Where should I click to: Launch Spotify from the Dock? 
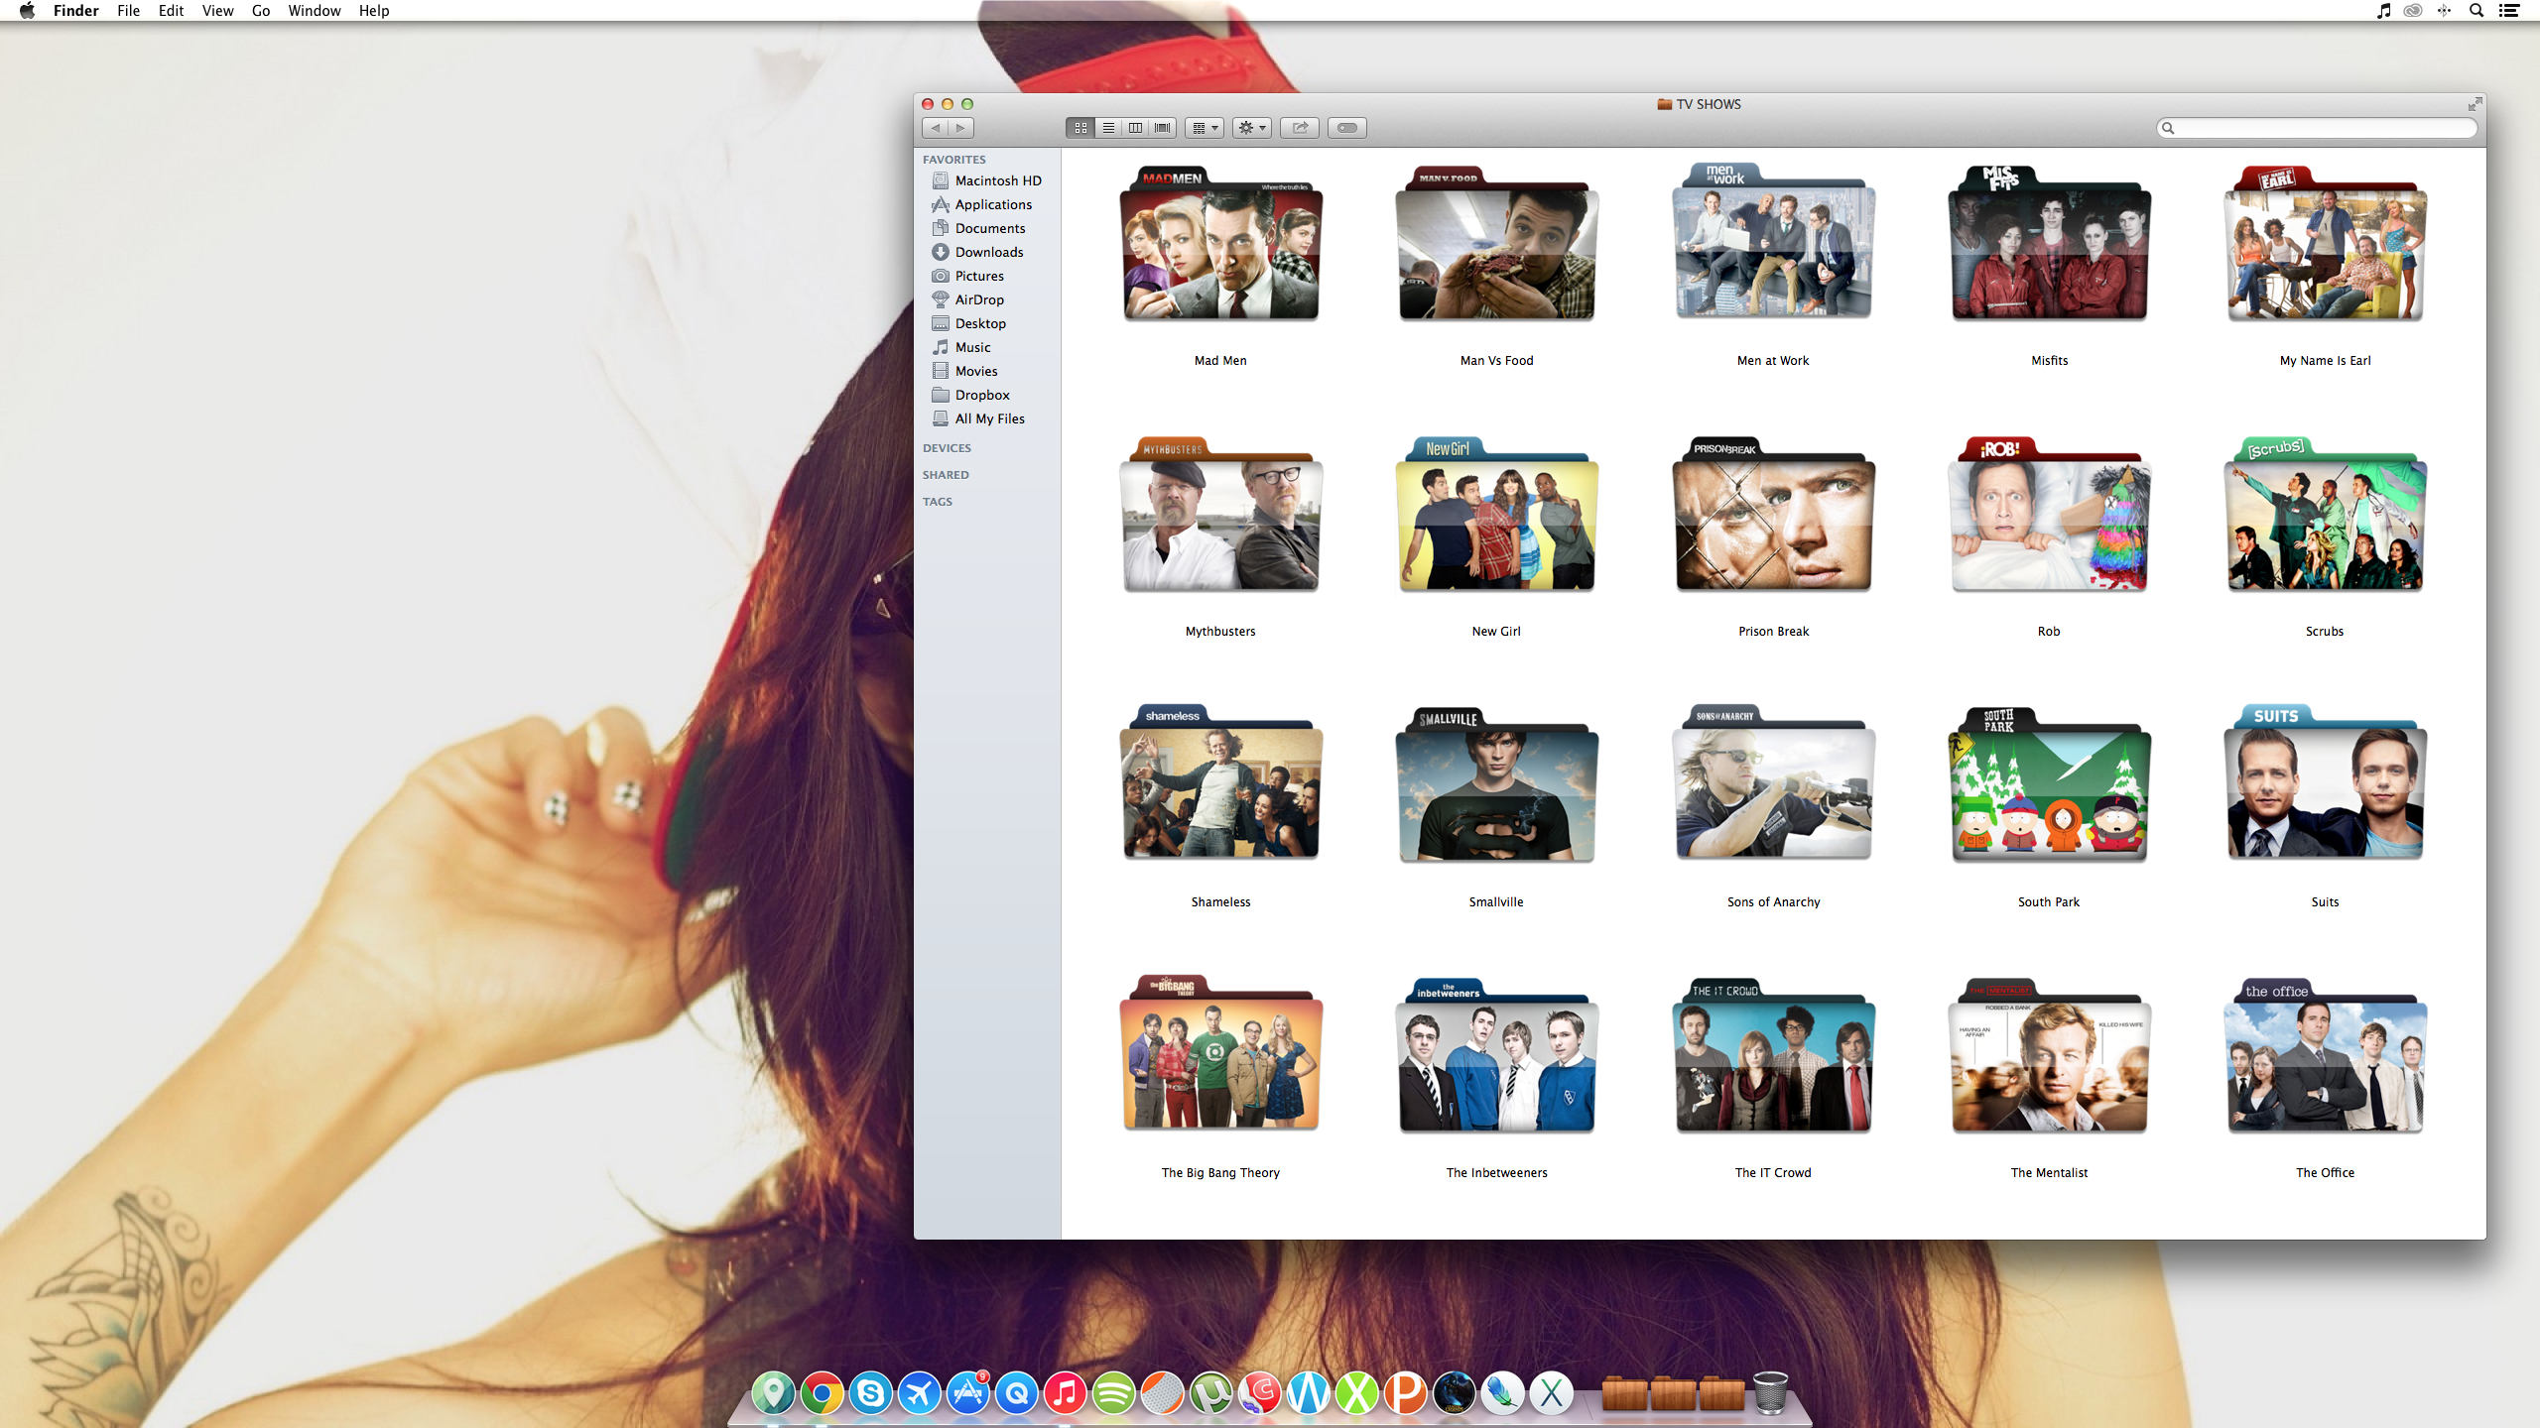(1113, 1392)
